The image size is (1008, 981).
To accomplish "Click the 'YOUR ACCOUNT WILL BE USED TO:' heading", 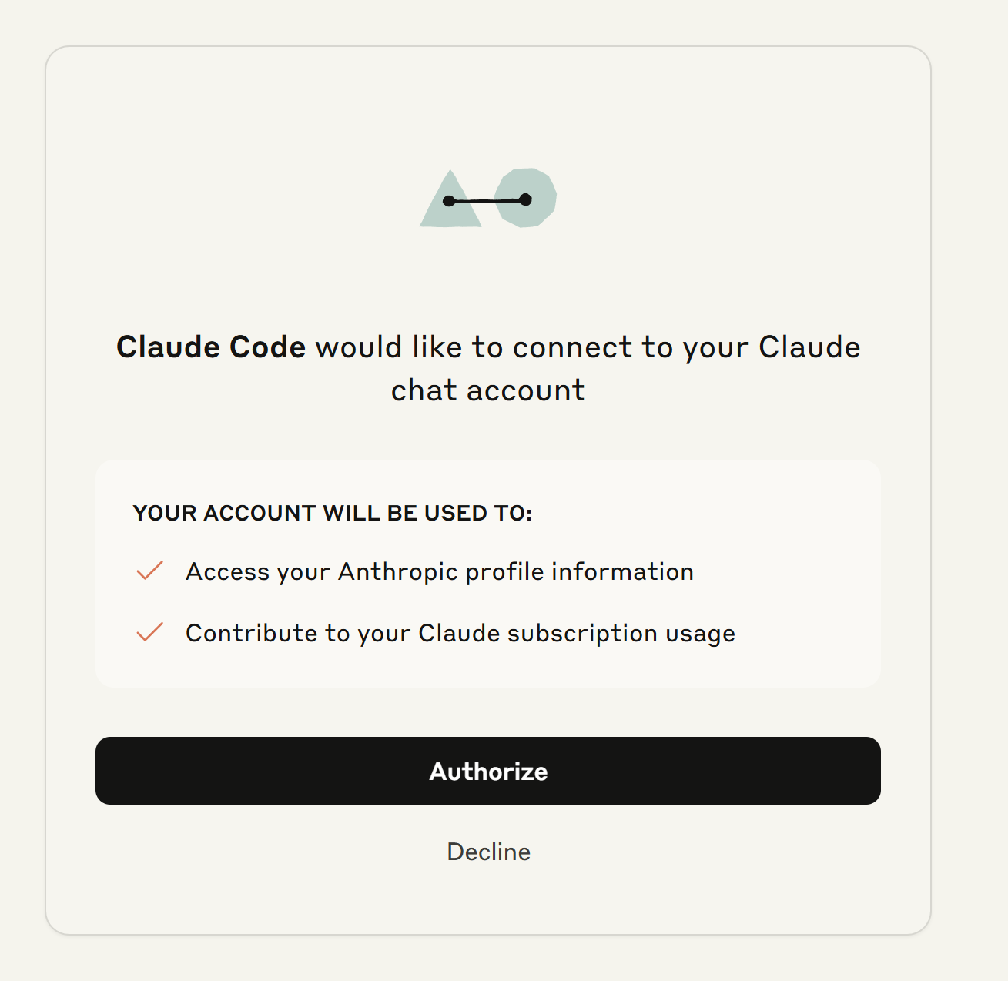I will pos(333,513).
